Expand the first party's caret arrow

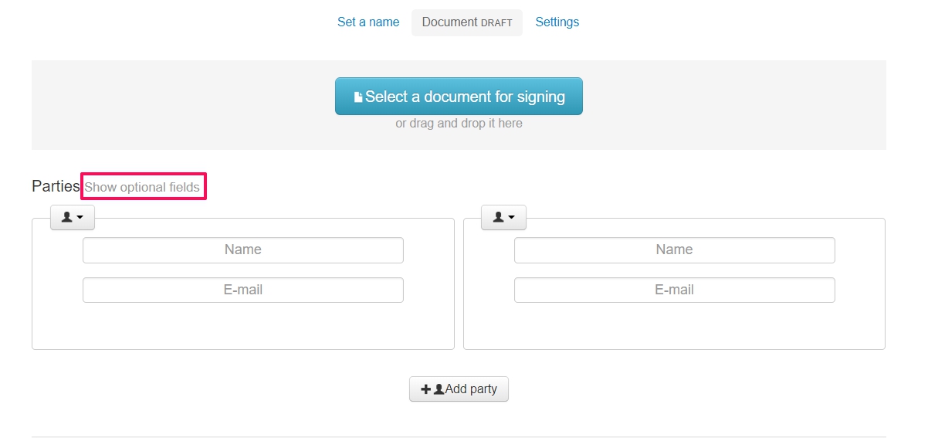(80, 219)
